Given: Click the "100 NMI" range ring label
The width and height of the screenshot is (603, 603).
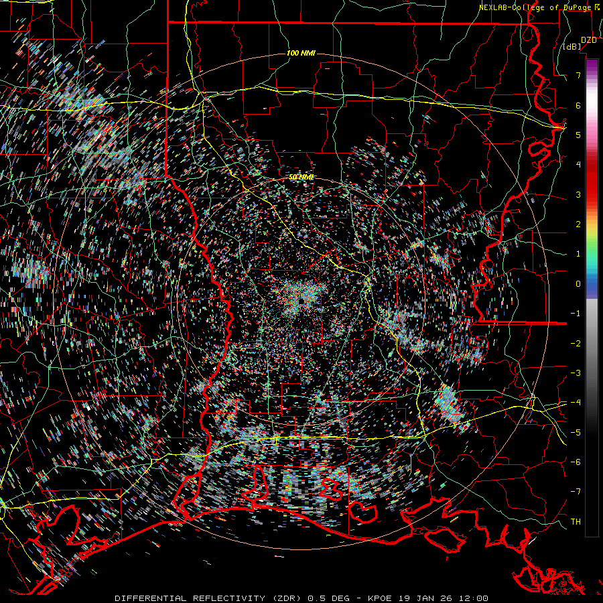Looking at the screenshot, I should pos(301,53).
